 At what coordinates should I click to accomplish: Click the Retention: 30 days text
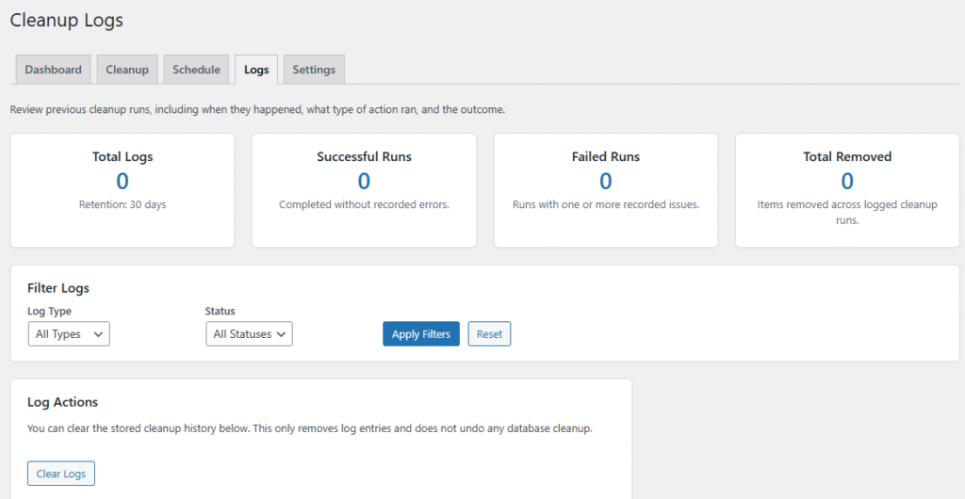123,204
